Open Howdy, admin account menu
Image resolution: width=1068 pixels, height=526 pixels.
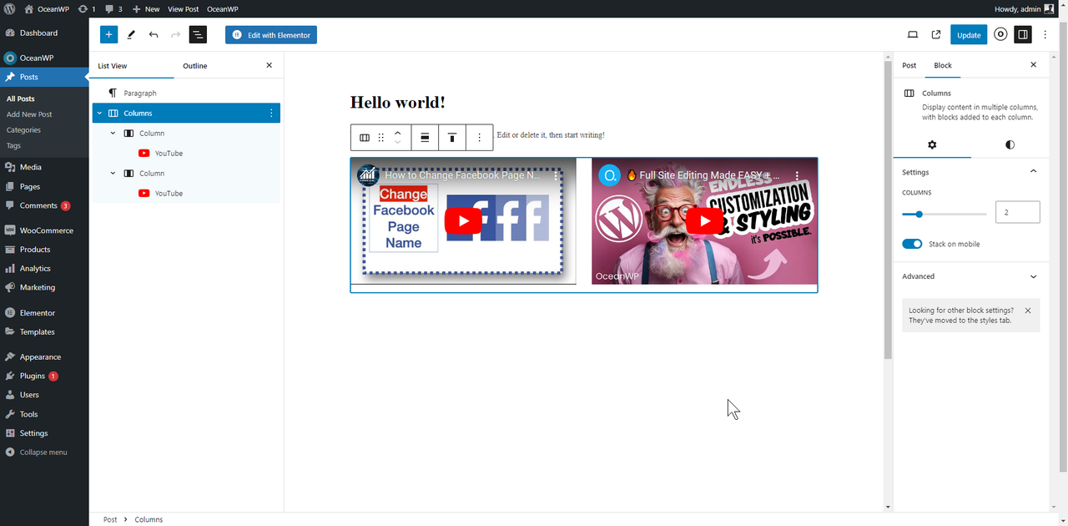pyautogui.click(x=1024, y=8)
